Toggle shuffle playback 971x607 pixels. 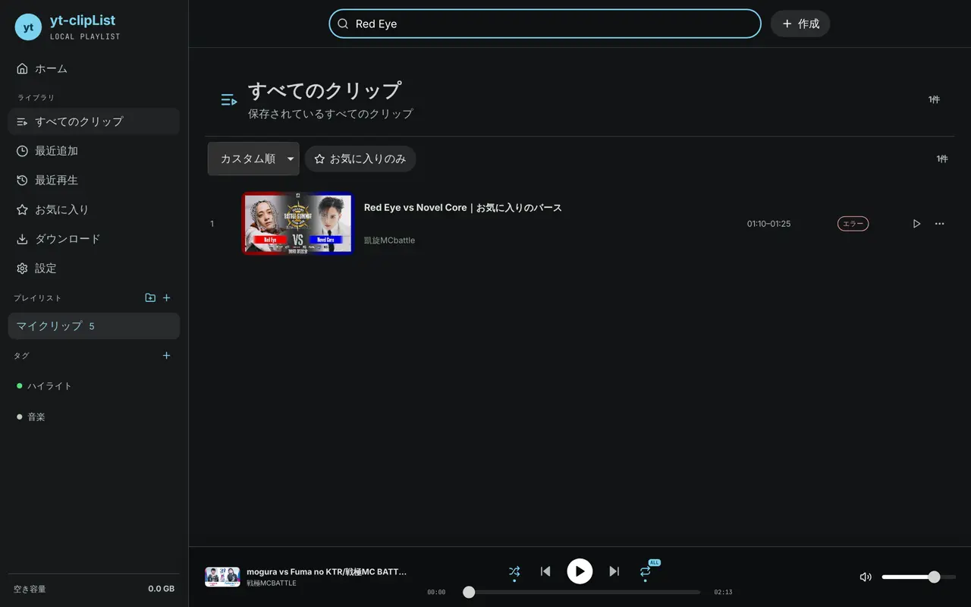514,571
